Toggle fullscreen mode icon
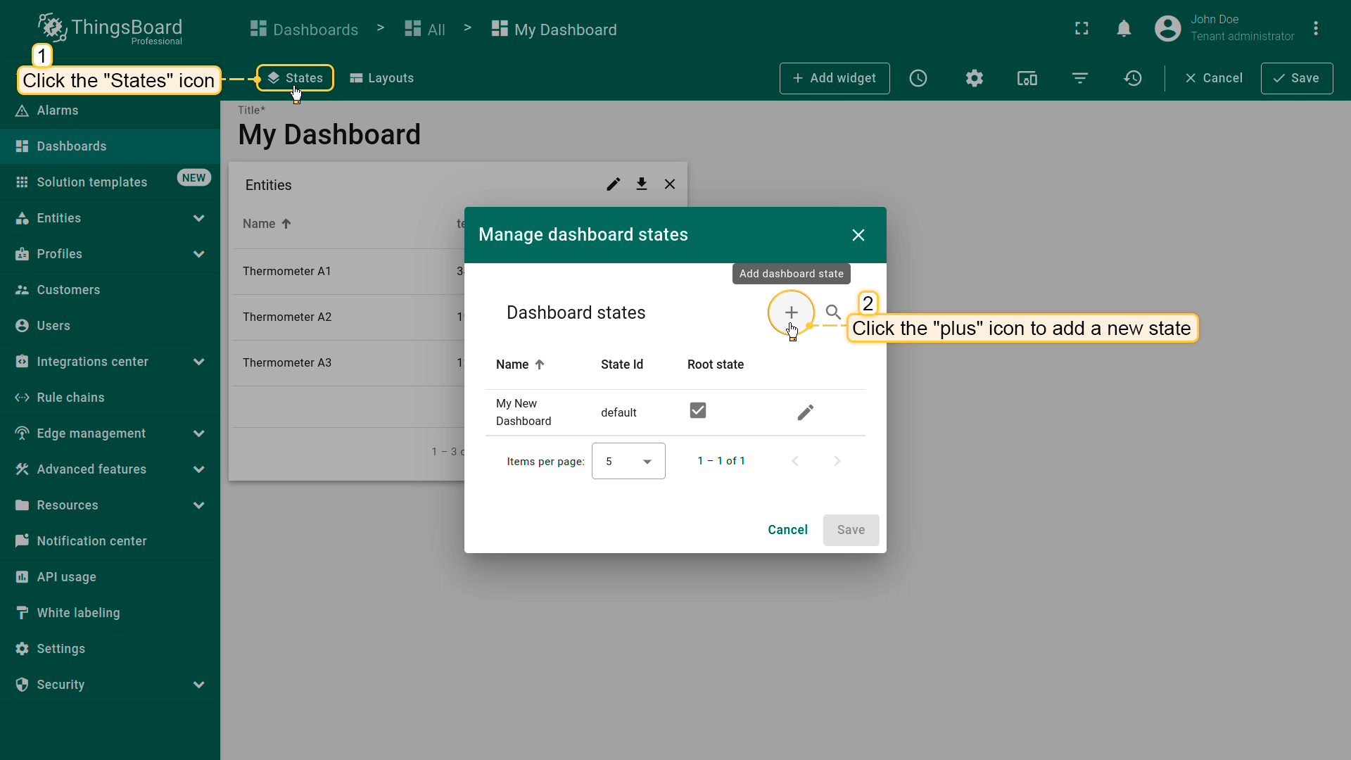This screenshot has height=760, width=1351. pos(1082,29)
